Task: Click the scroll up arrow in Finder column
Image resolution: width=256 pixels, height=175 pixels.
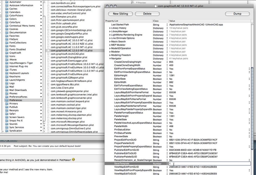Action: (x=44, y=125)
